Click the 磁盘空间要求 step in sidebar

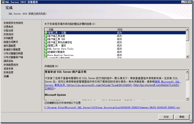tap(11, 42)
